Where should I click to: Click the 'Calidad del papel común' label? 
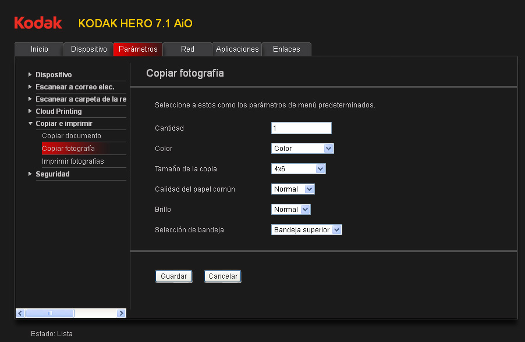[195, 189]
